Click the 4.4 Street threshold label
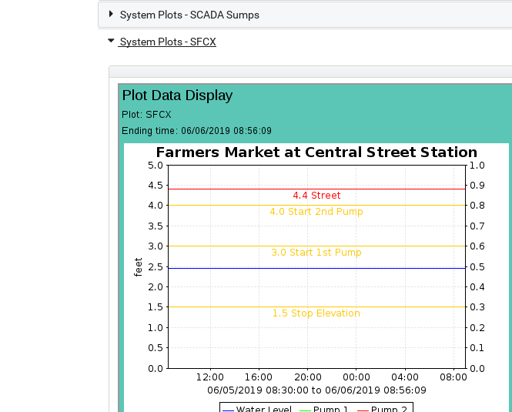Image resolution: width=512 pixels, height=412 pixels. click(316, 196)
